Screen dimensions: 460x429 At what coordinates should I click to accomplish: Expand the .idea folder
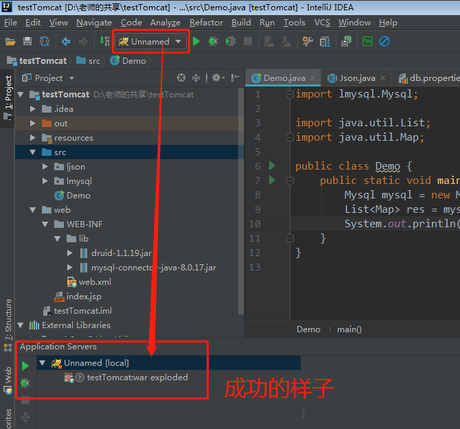[33, 108]
